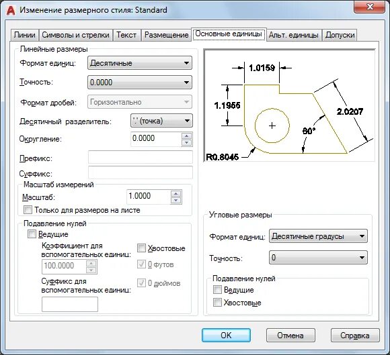
Task: Toggle angular Хвостовые zero suppression checkbox
Action: [217, 303]
